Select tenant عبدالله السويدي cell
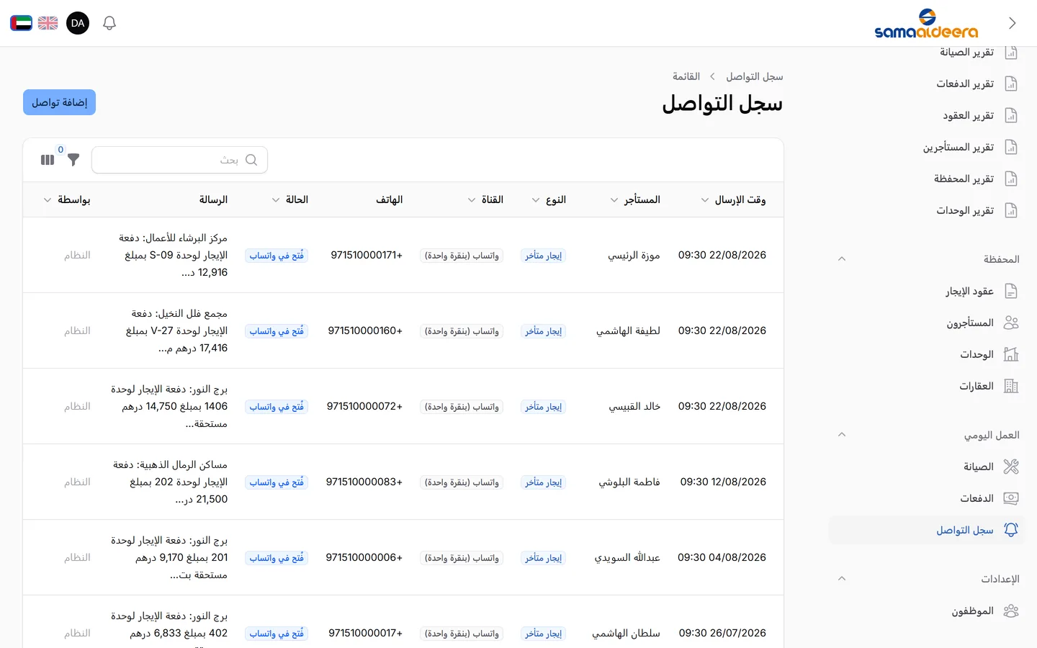1037x648 pixels. [x=627, y=557]
